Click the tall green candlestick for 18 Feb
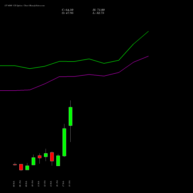 pyautogui.click(x=70, y=116)
